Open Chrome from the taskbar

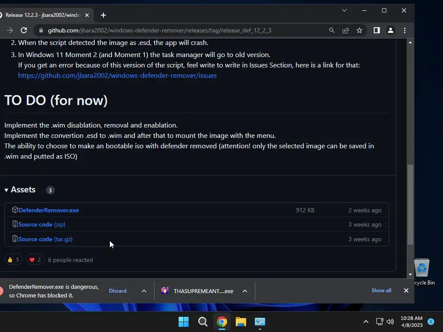pyautogui.click(x=222, y=322)
